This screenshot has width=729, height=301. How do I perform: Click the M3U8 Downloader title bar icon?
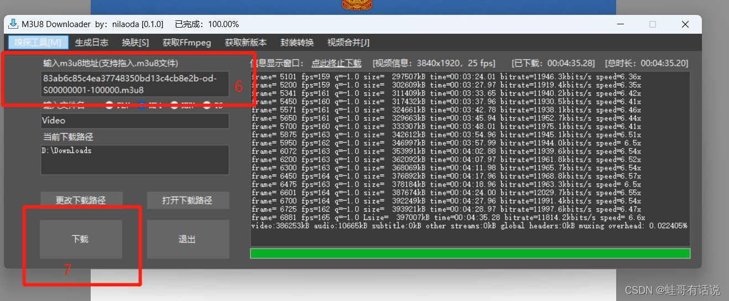click(13, 24)
